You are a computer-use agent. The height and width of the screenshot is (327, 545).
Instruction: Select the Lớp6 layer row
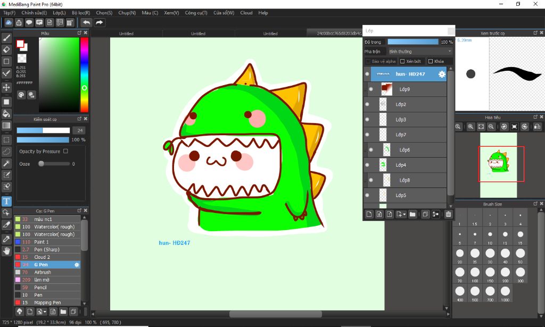point(405,150)
